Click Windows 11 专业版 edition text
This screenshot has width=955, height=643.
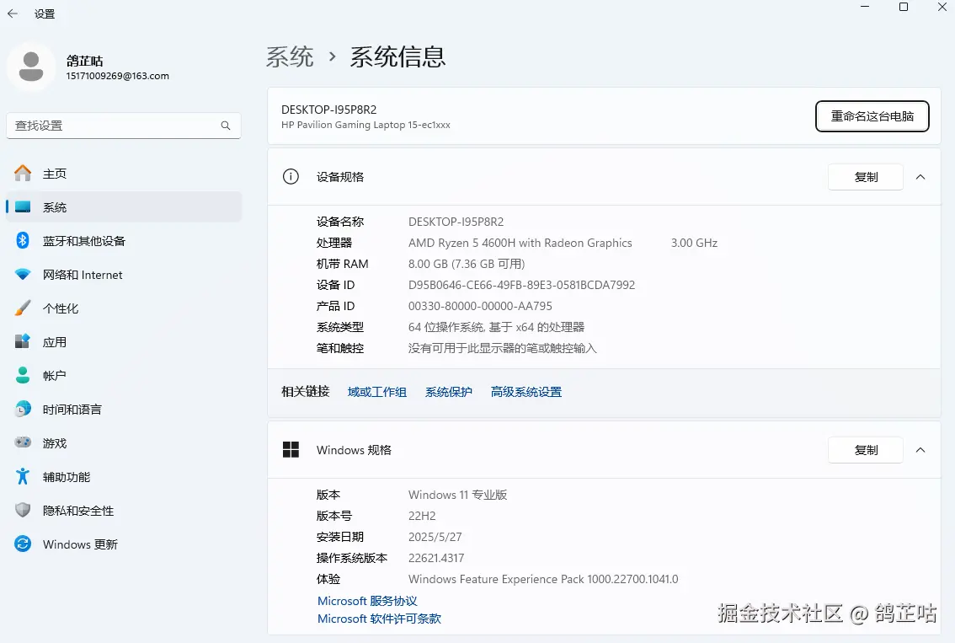(x=457, y=495)
